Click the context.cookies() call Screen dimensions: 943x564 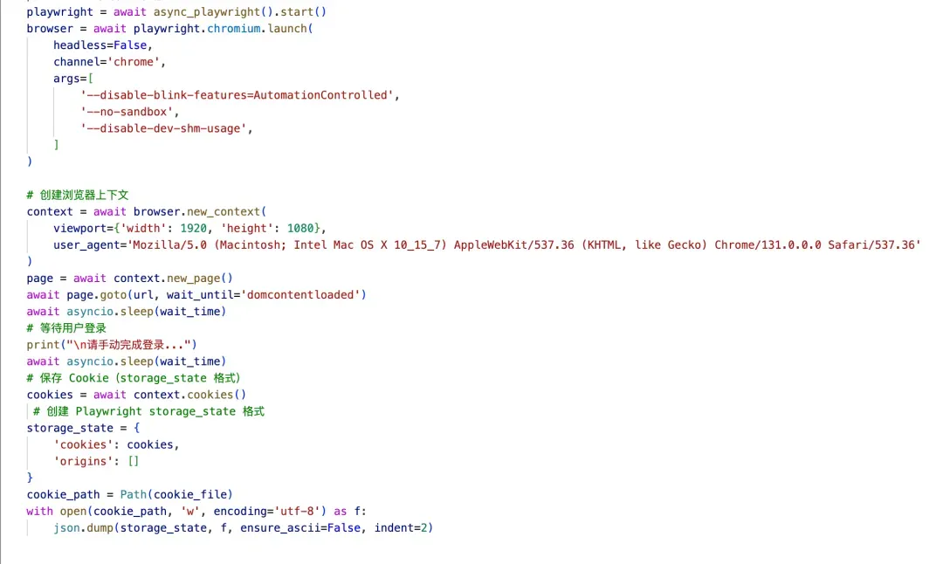click(190, 395)
